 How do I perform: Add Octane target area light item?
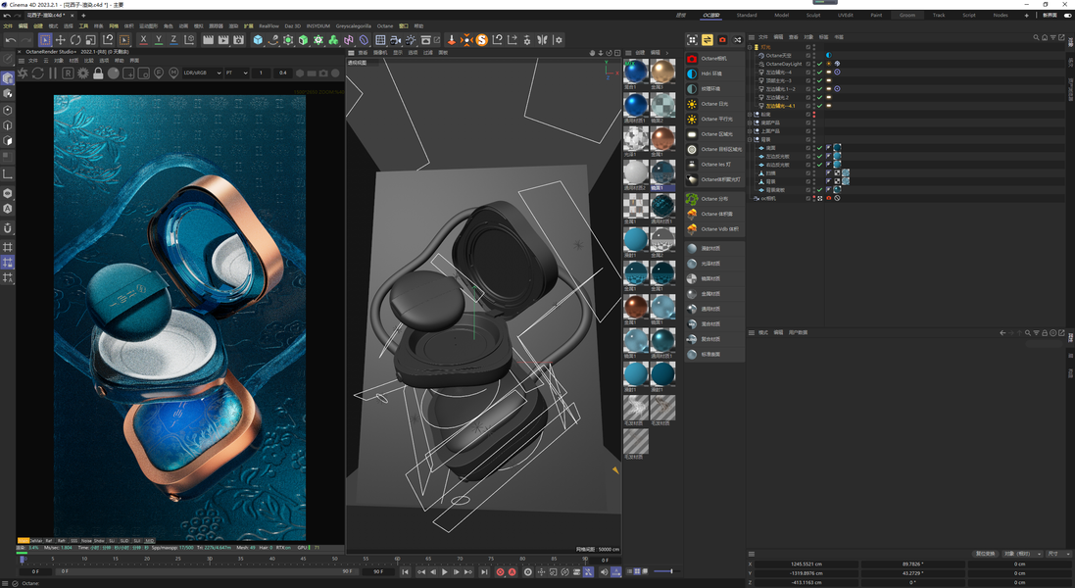tap(714, 149)
